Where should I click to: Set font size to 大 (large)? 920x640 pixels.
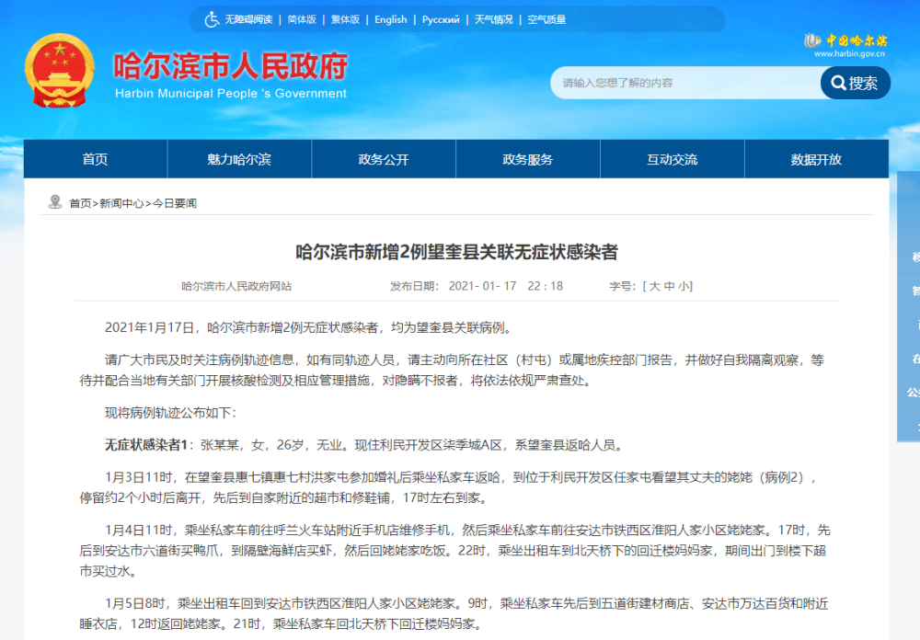[654, 286]
